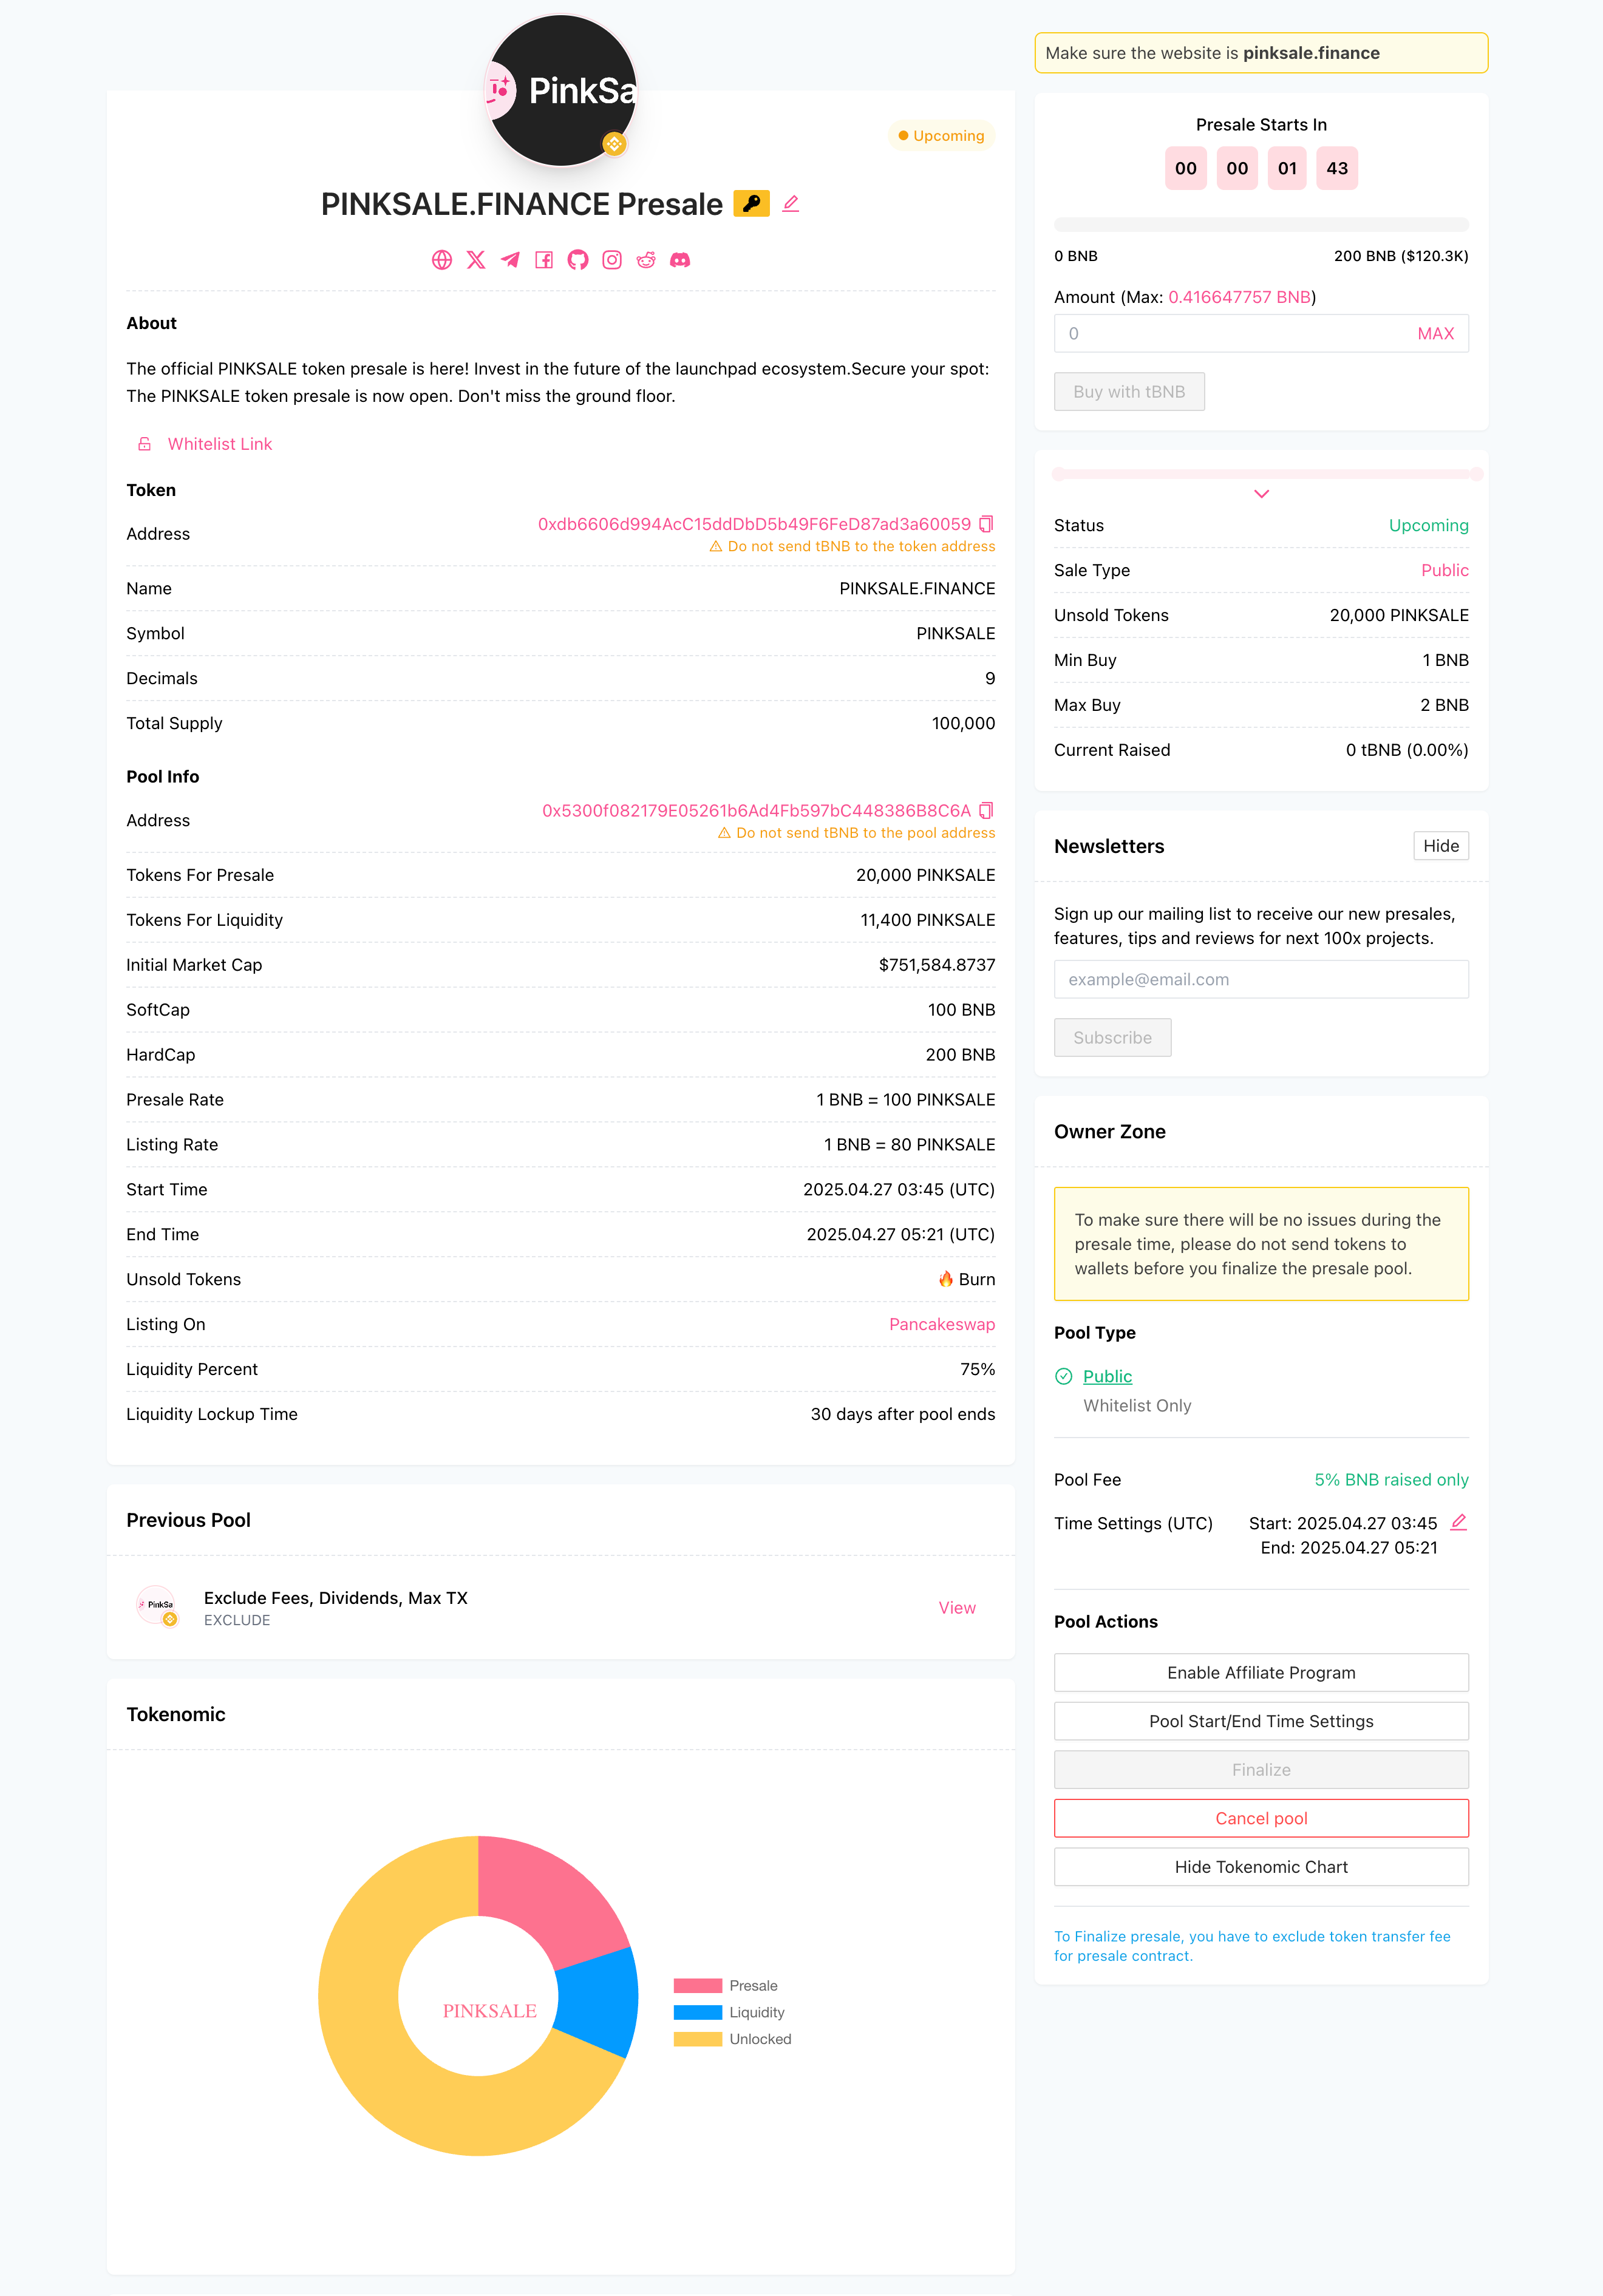
Task: Click Hide Tokenomic Chart
Action: [x=1261, y=1867]
